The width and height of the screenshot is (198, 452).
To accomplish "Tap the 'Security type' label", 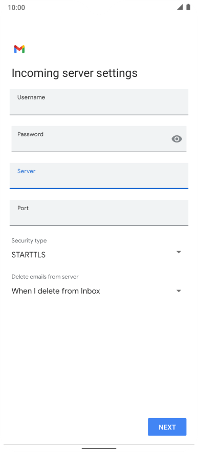I will click(x=29, y=241).
